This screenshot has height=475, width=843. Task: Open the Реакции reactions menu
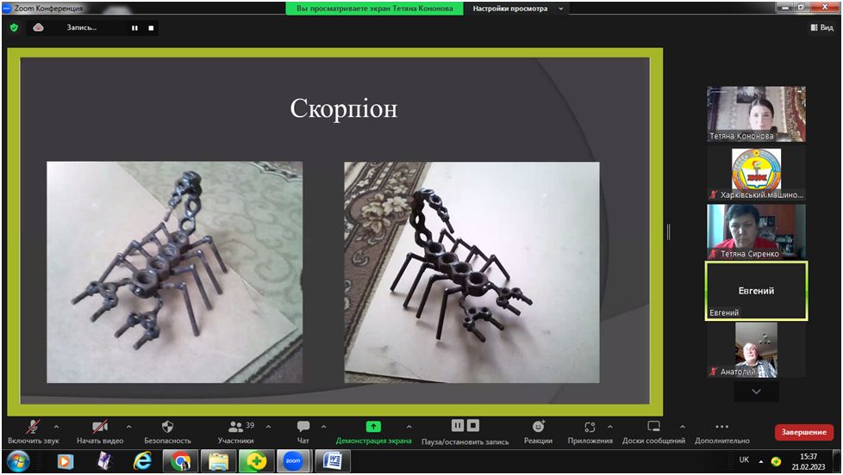tap(538, 431)
